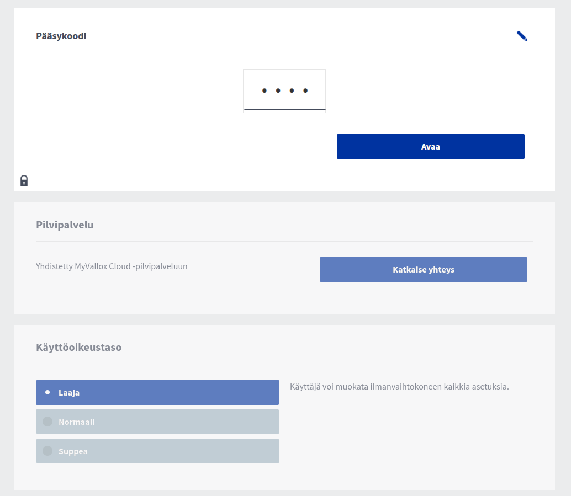Click the second masked passcode dot
The image size is (571, 496).
[278, 90]
